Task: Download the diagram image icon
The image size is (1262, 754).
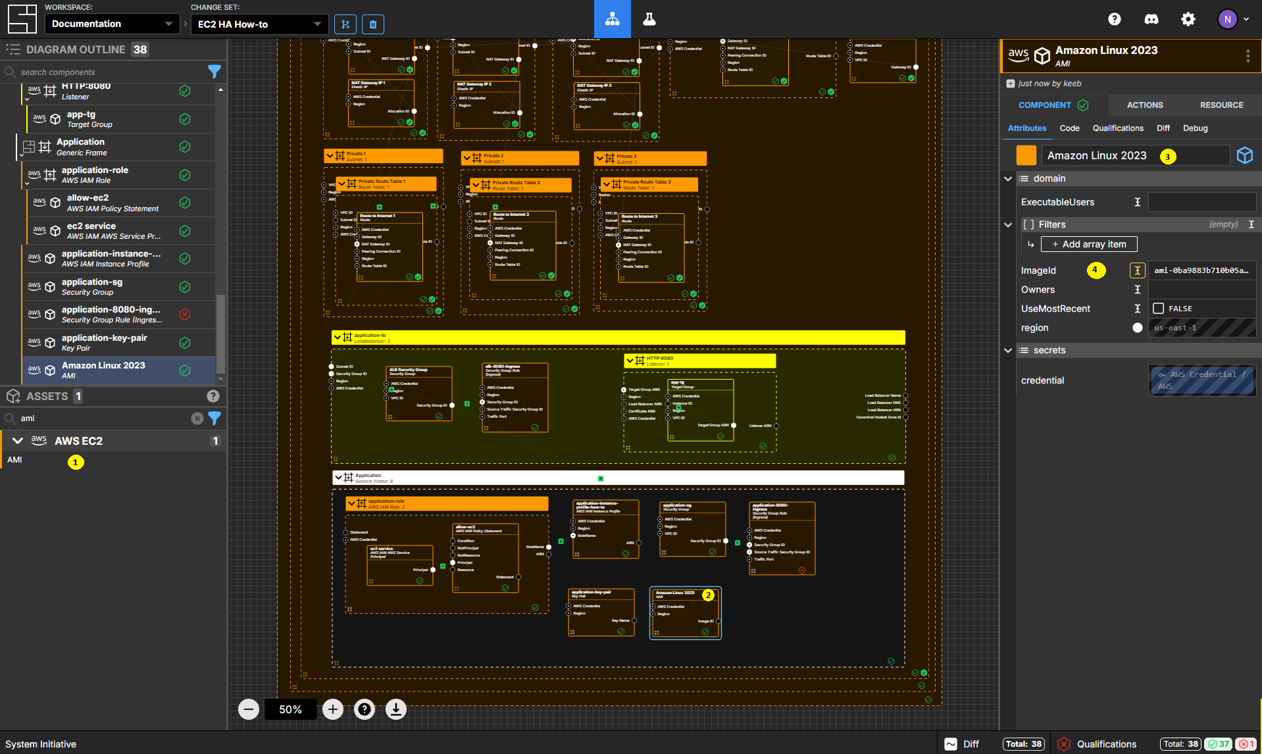Action: 396,709
